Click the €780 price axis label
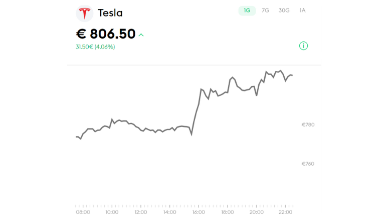Viewport: 385px width, 216px height. coord(308,124)
